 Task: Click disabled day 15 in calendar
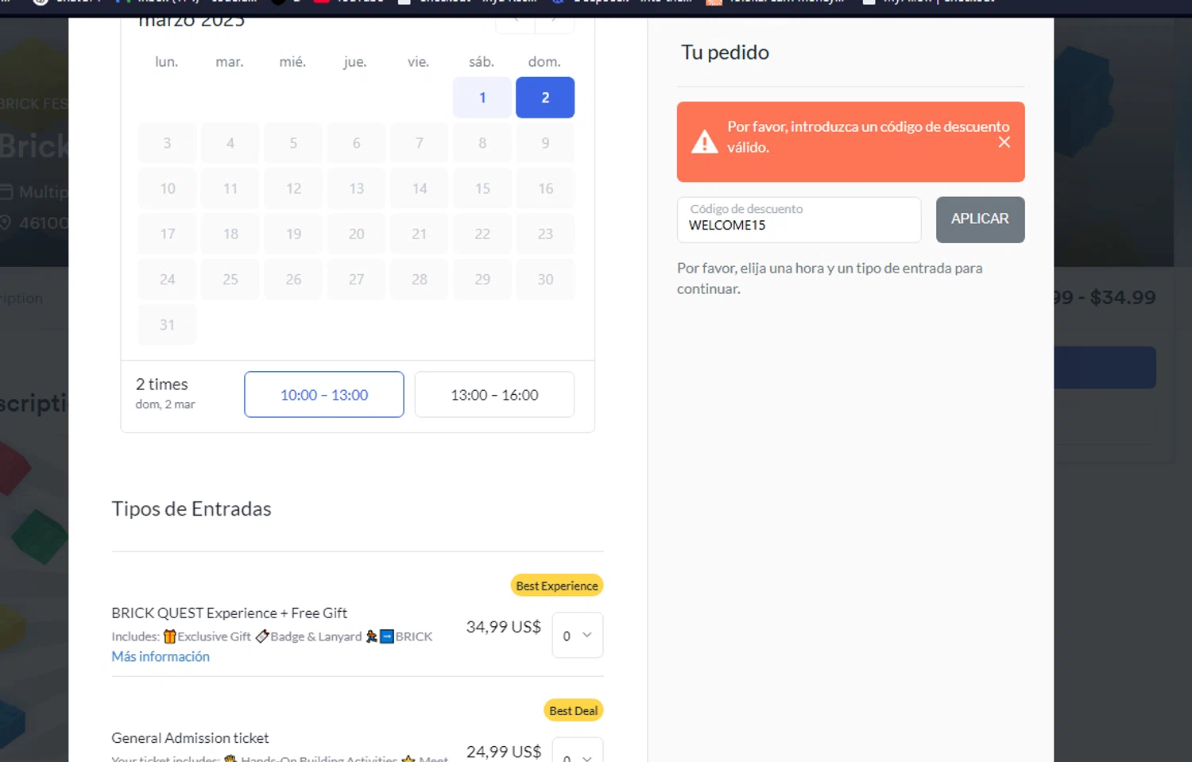coord(482,188)
